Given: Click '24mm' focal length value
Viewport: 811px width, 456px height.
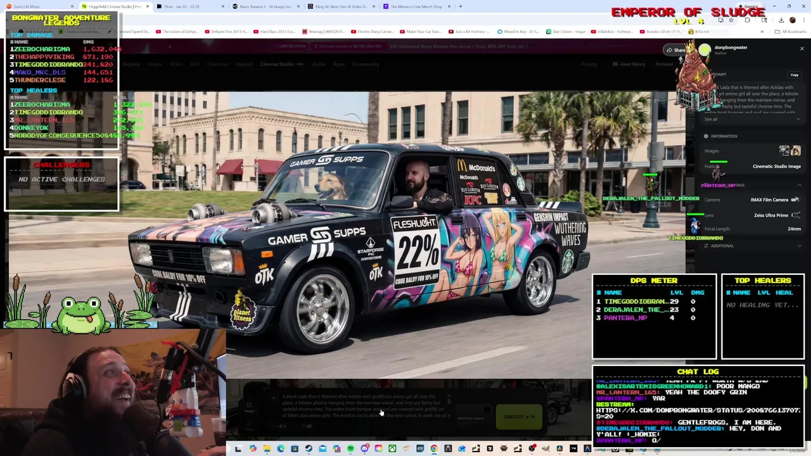Looking at the screenshot, I should (x=794, y=229).
